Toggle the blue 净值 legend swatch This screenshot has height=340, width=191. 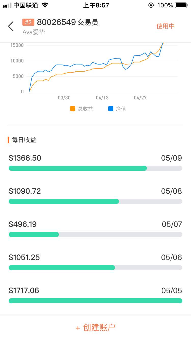(x=111, y=109)
